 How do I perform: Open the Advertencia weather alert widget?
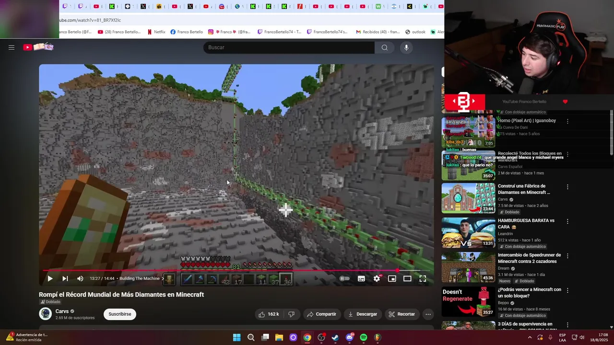point(27,337)
